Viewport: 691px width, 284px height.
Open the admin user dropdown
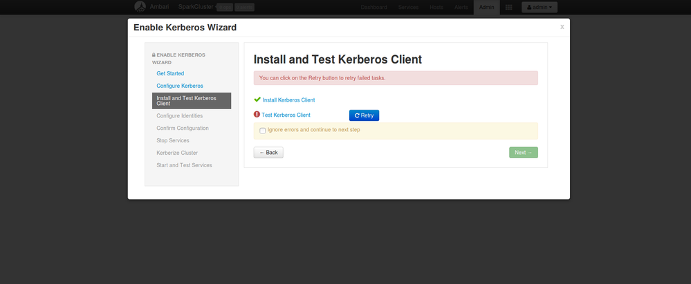(540, 7)
